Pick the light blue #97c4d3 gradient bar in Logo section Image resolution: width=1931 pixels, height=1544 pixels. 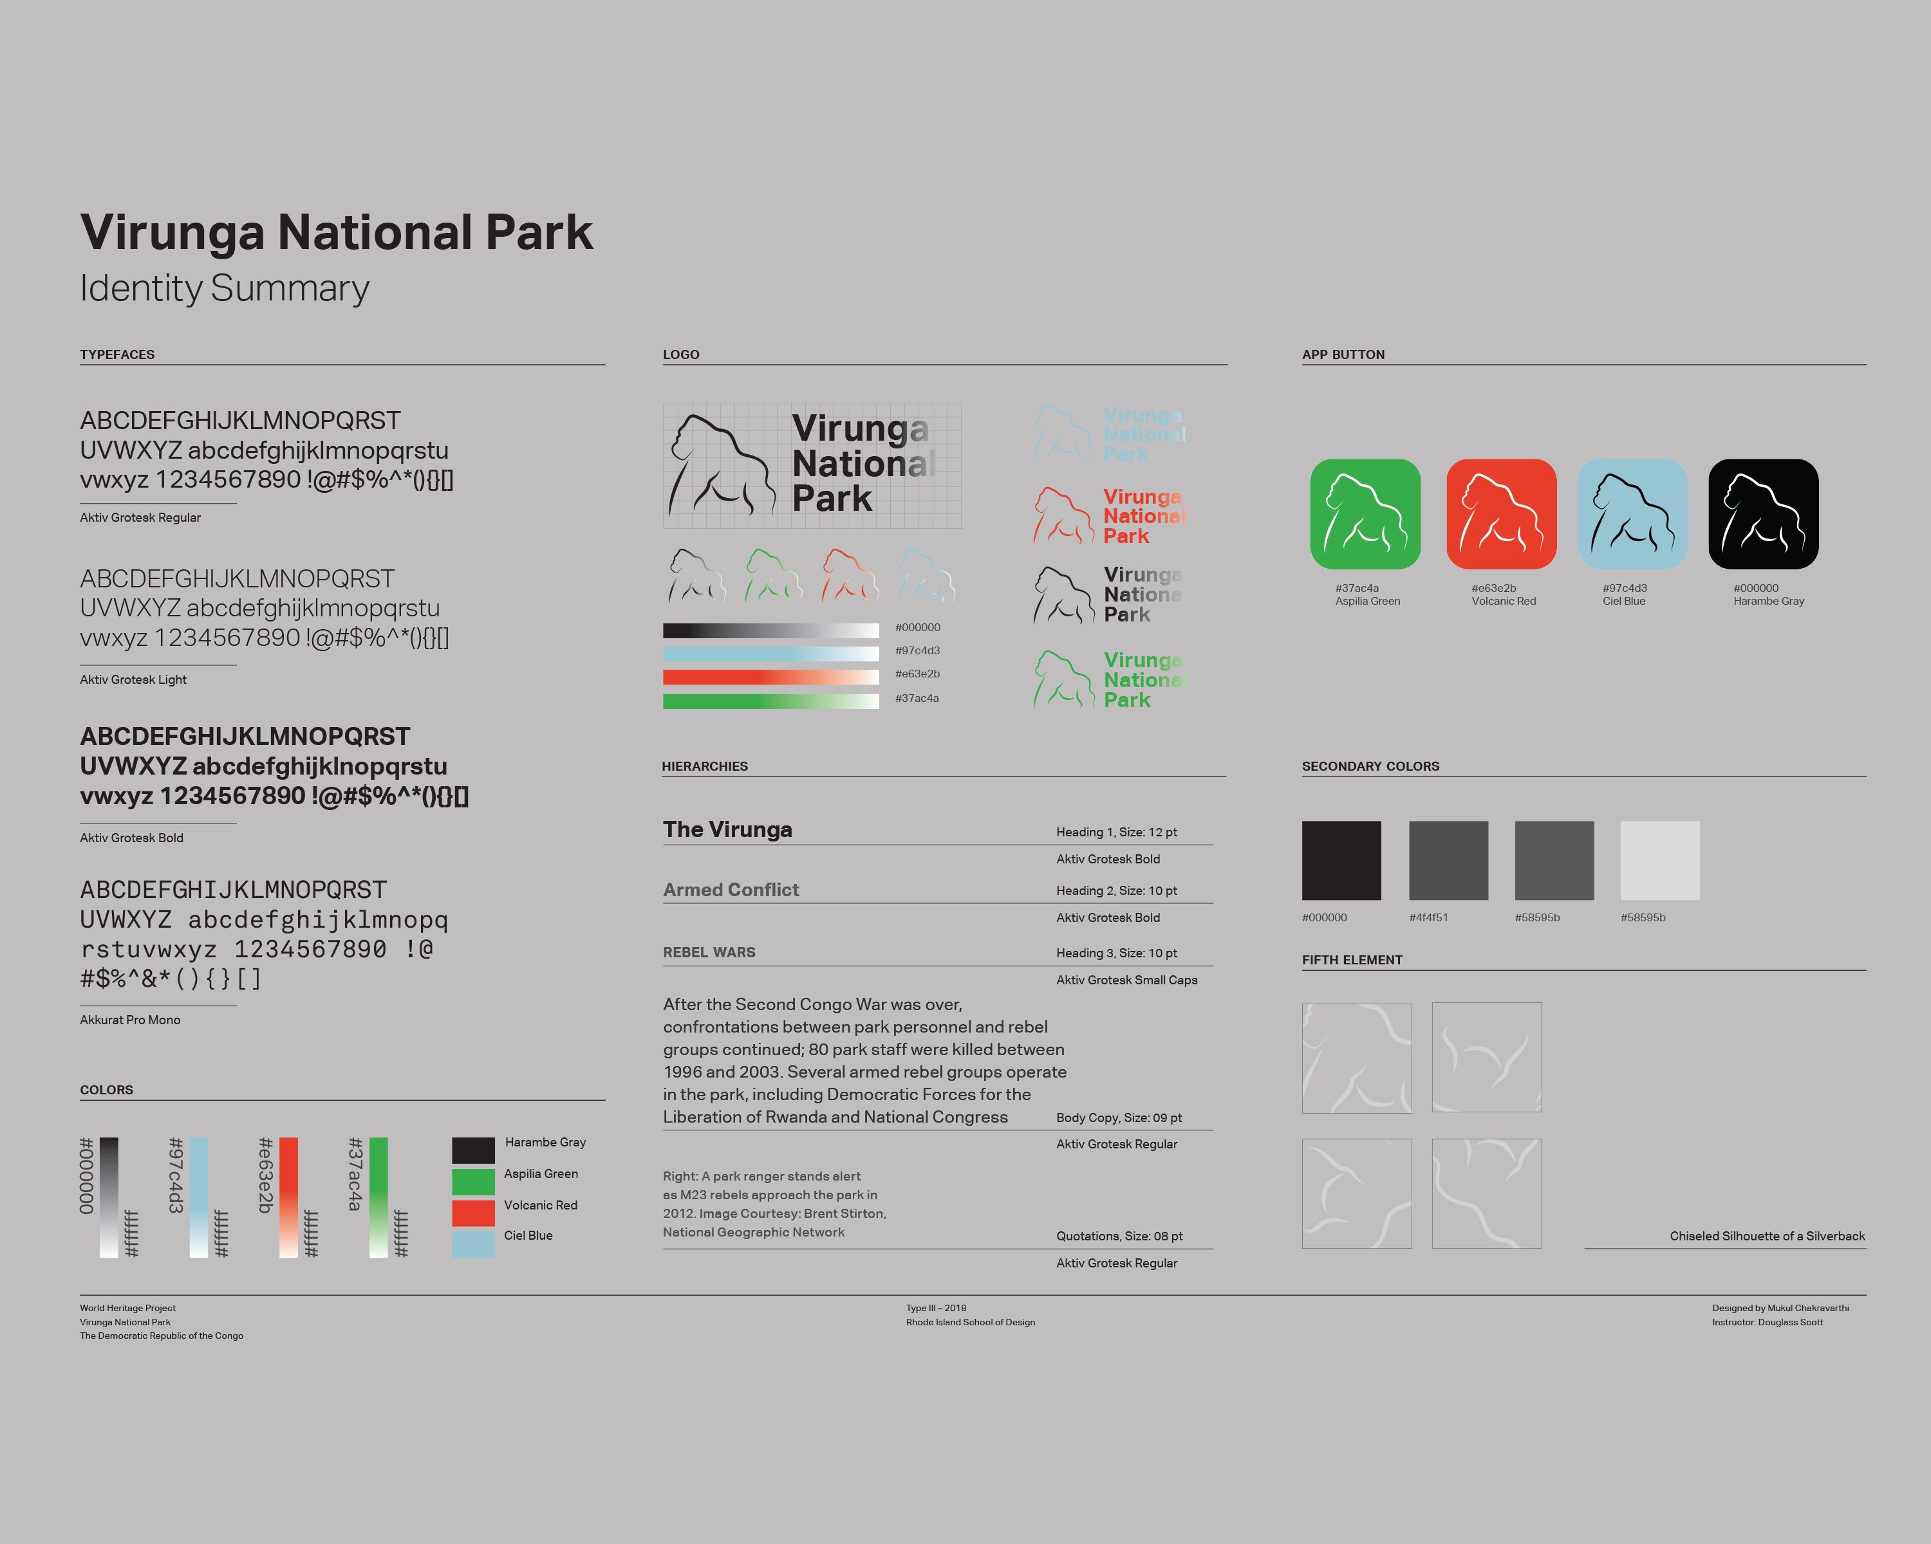click(x=771, y=654)
